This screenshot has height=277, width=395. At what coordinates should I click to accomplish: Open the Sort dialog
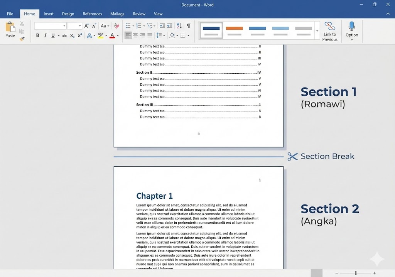coord(179,25)
